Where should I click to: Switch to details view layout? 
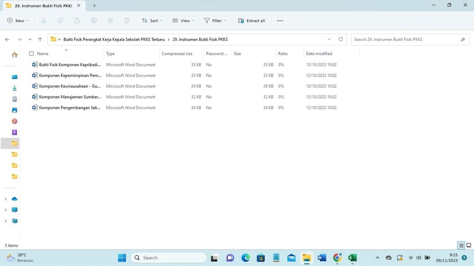pos(461,245)
